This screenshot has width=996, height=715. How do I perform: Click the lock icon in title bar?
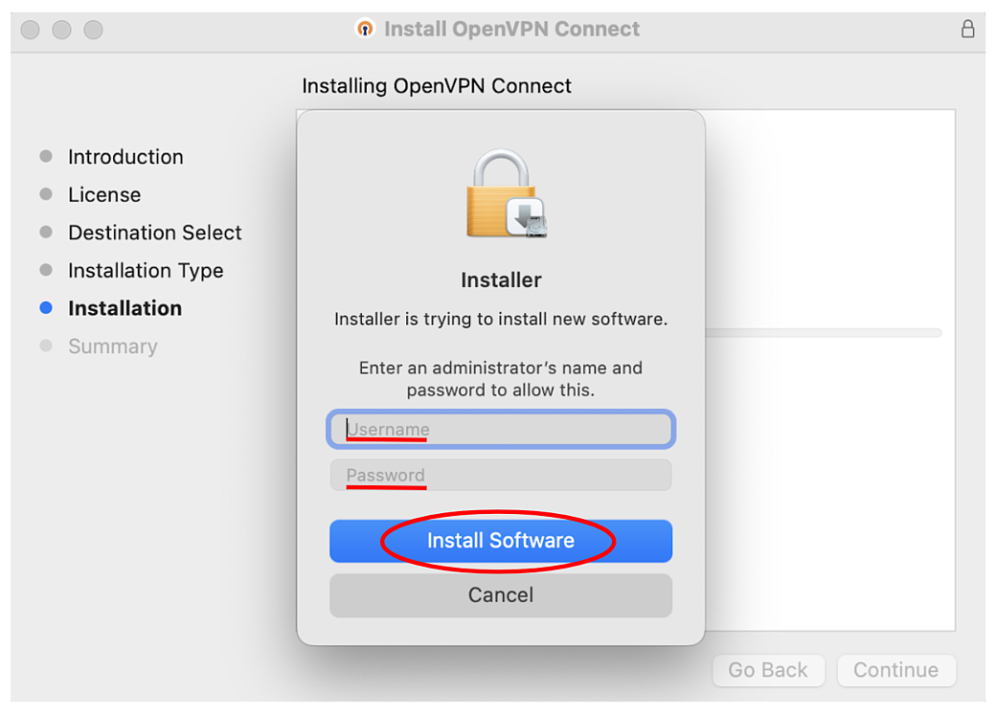coord(968,29)
